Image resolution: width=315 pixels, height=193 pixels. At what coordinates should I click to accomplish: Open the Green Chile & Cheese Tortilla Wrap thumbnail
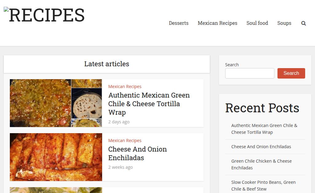coord(56,103)
